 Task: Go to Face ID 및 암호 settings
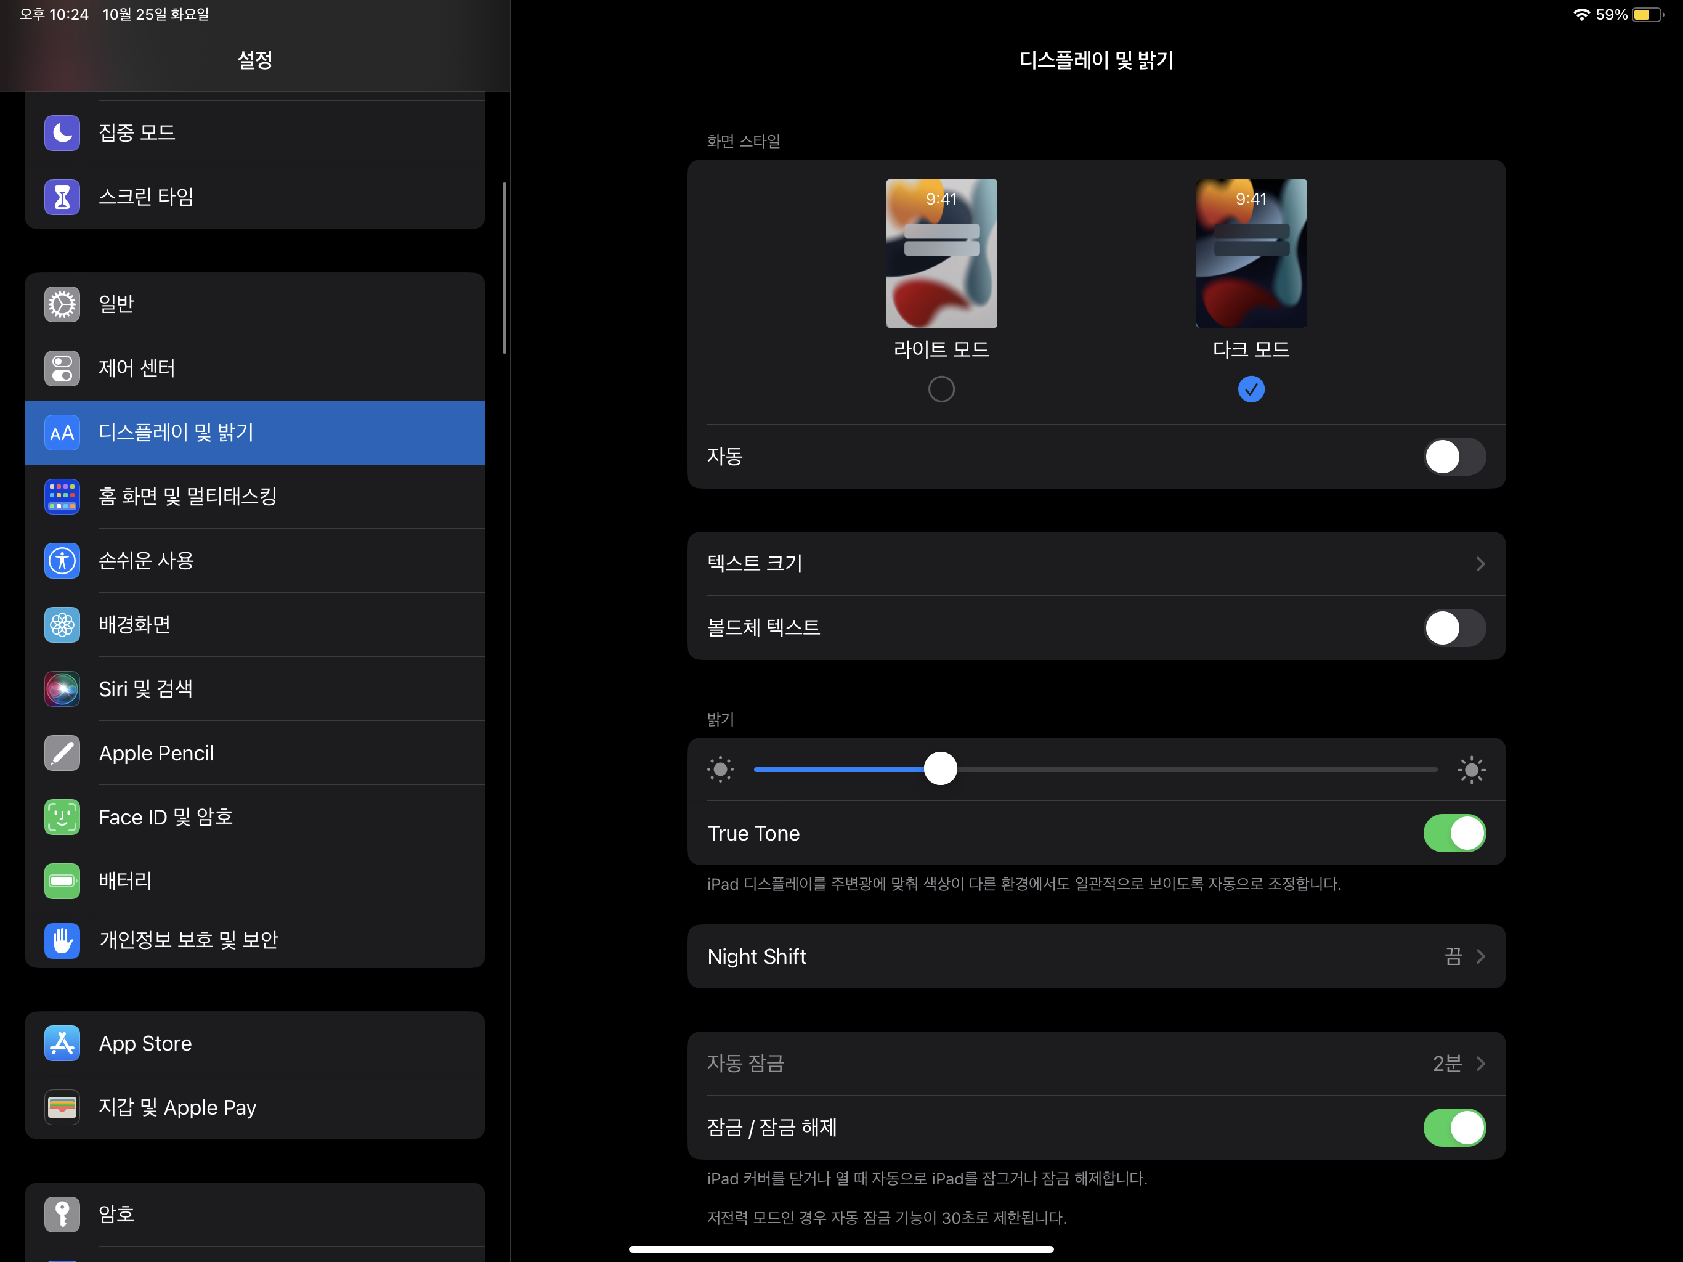(255, 818)
